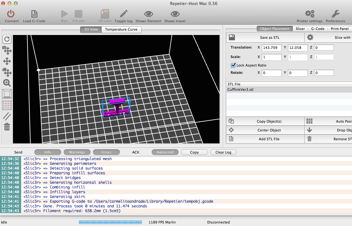Switch to the perspective box view icon

click(7, 94)
